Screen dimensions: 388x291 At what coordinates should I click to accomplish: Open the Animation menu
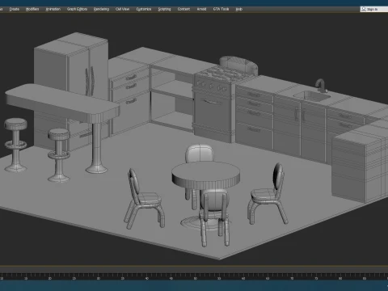pos(53,9)
